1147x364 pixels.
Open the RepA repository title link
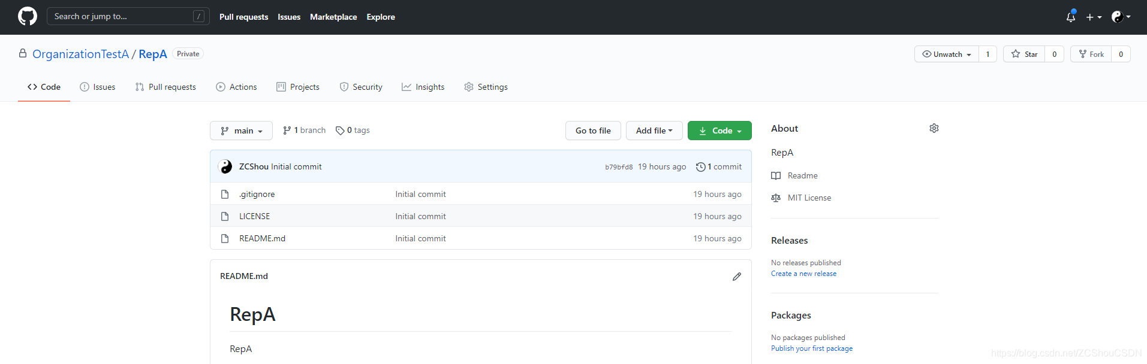(x=153, y=54)
